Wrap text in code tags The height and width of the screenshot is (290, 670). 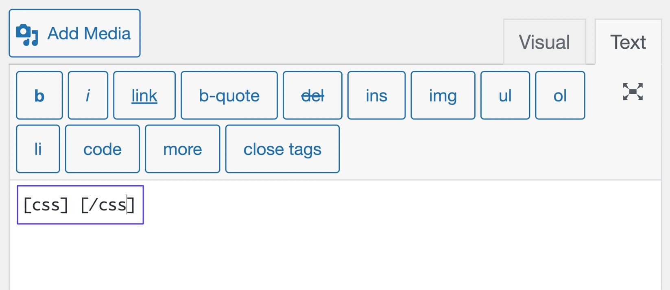(x=102, y=149)
